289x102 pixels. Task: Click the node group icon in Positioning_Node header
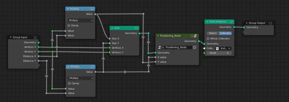[195, 36]
